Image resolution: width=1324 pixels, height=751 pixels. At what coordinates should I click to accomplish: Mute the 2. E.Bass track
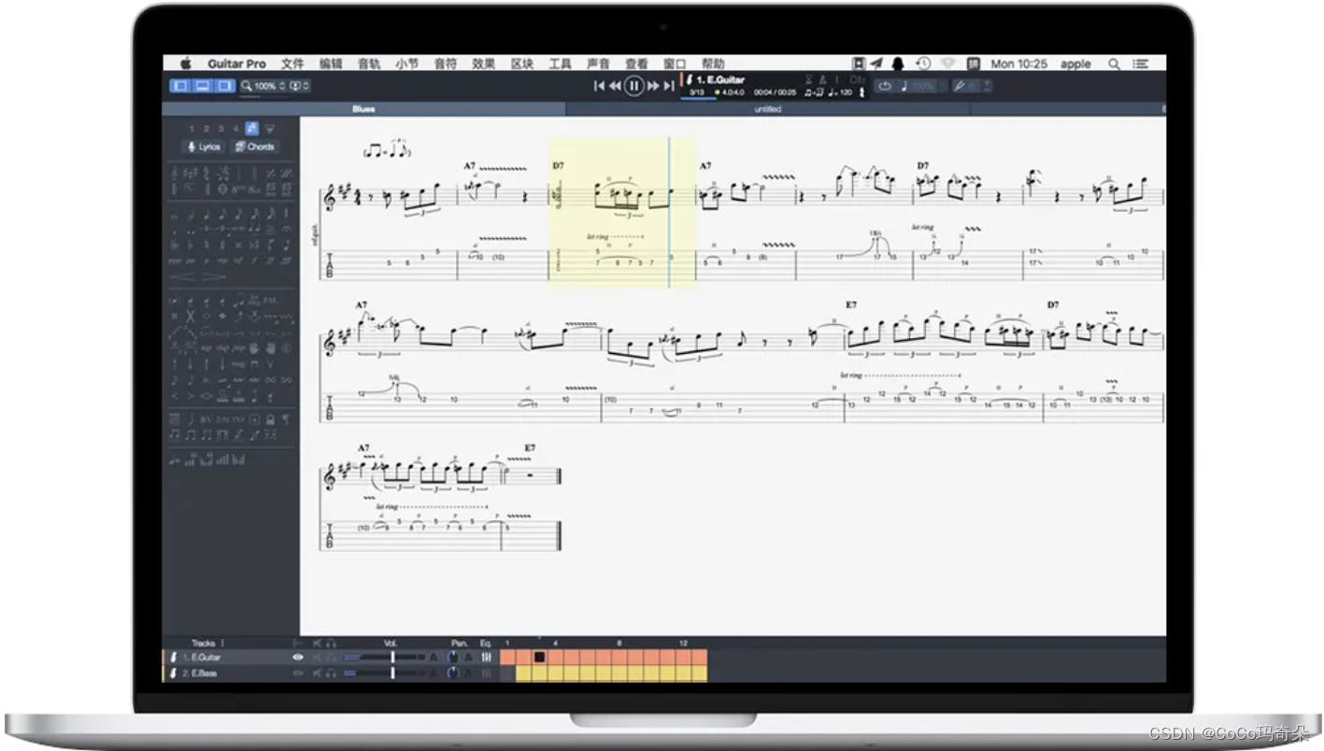point(317,673)
